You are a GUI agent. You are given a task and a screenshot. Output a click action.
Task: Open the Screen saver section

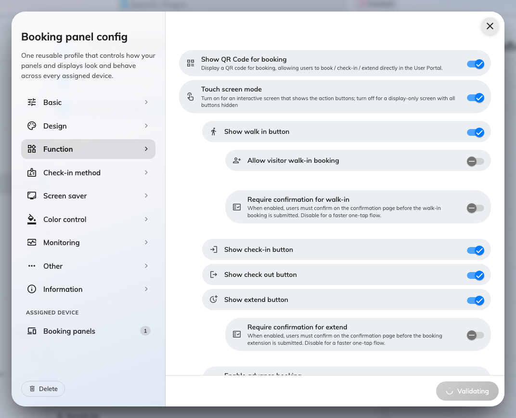88,196
